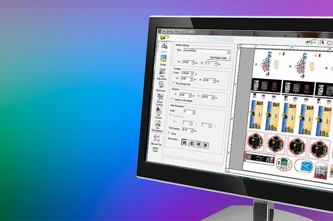The height and width of the screenshot is (221, 333).
Task: Open the File Format icon
Action: pos(161,85)
